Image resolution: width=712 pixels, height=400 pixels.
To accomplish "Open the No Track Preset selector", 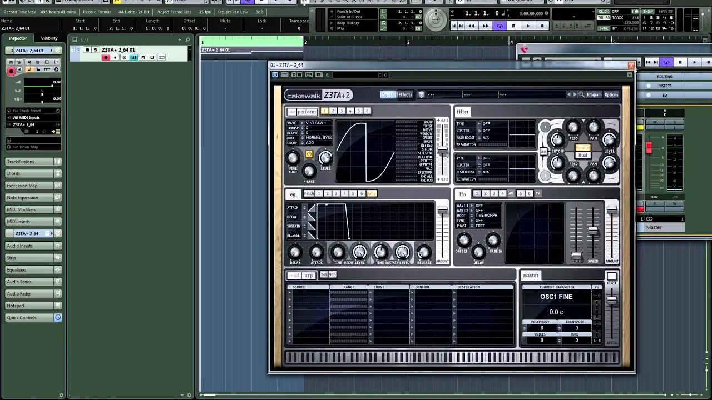I will point(33,111).
